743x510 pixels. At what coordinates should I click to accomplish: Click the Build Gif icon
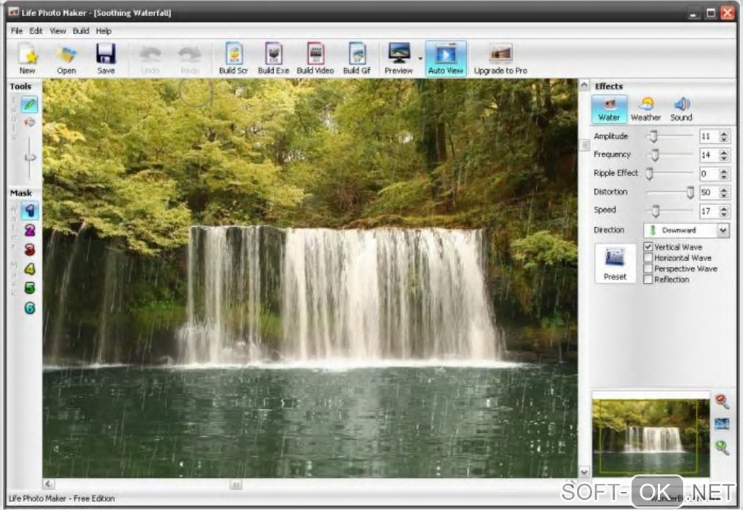[x=357, y=58]
